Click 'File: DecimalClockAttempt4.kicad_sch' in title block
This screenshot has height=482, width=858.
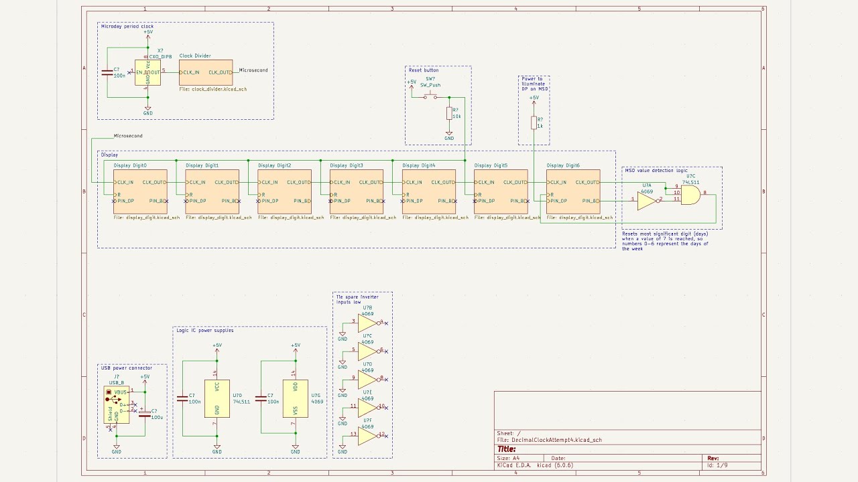coord(550,440)
